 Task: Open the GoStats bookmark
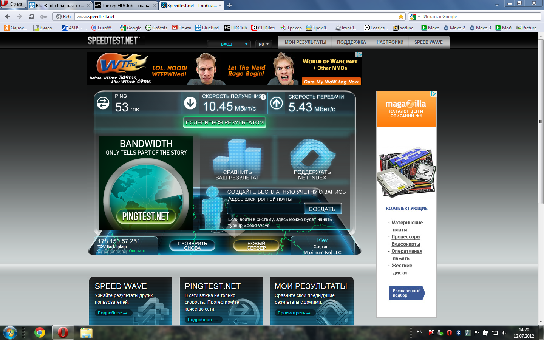click(x=156, y=28)
